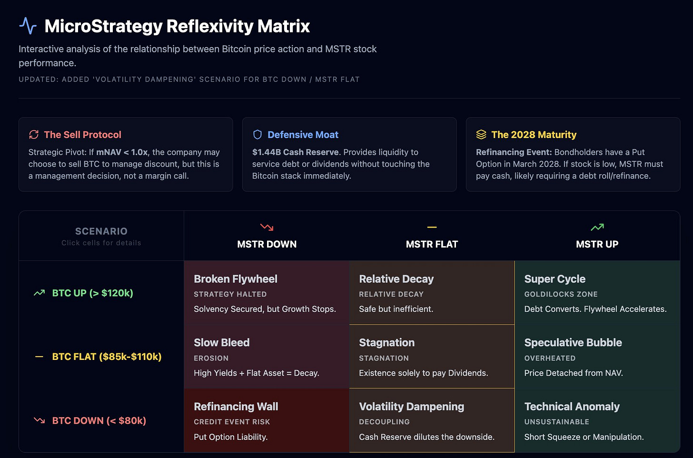
Task: Click the down-trend arrow above MSTR DOWN
Action: pyautogui.click(x=267, y=227)
